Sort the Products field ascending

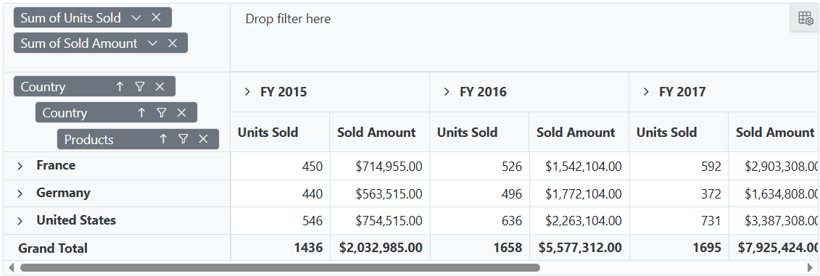pos(163,139)
